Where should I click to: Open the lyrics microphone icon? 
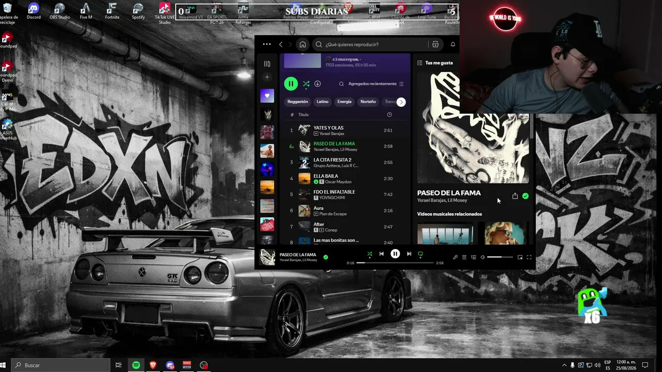455,257
